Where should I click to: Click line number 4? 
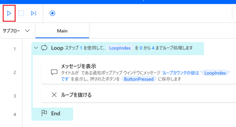[14, 114]
